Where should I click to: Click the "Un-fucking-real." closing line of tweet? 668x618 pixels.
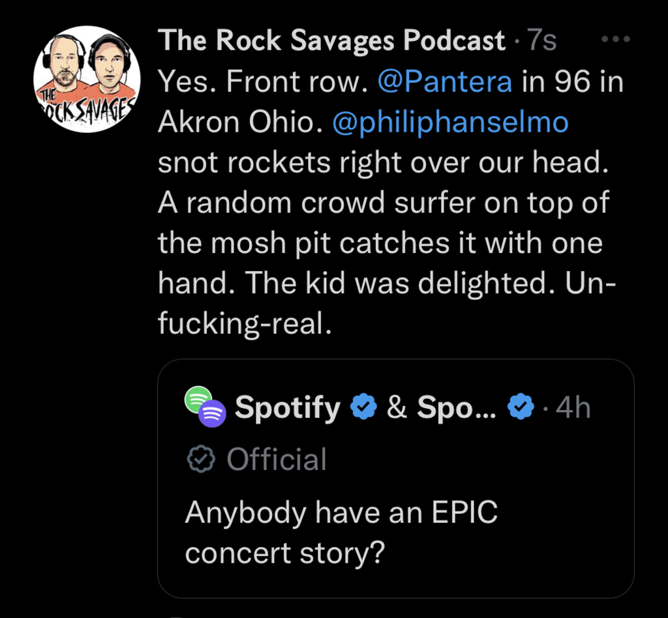241,324
